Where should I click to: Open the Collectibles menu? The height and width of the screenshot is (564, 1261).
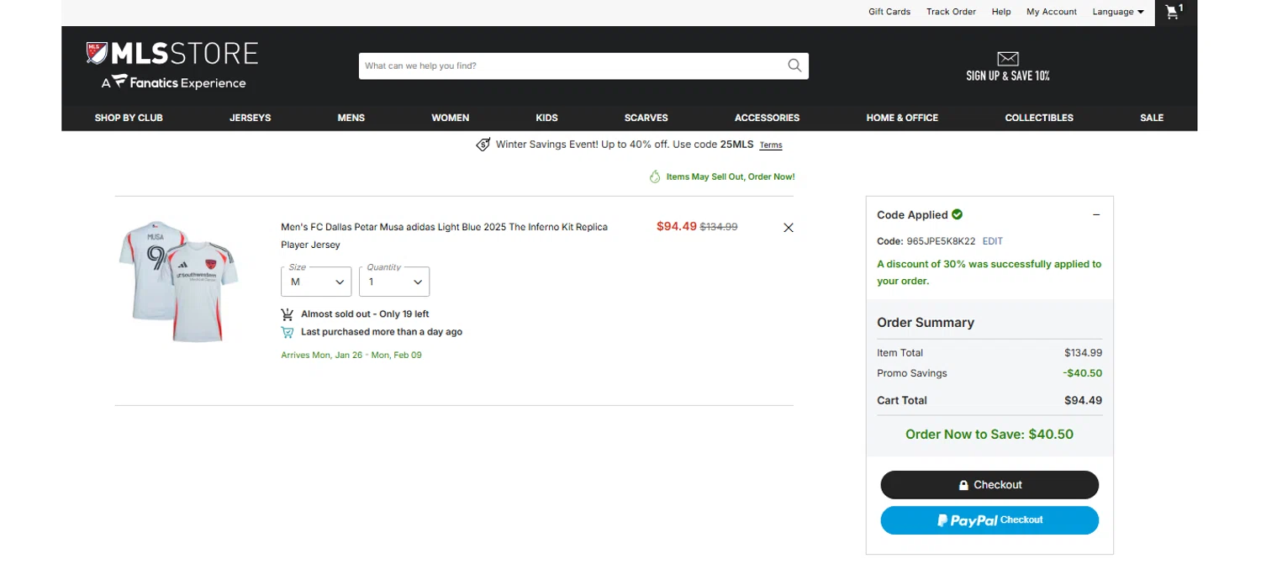pyautogui.click(x=1039, y=118)
